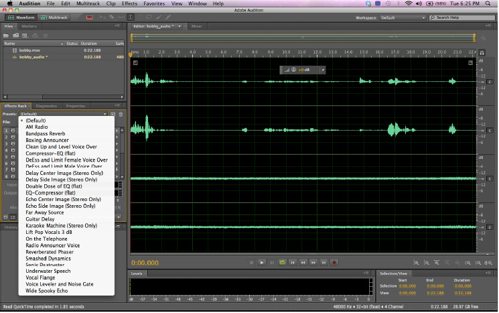Open the Favorites menu
The width and height of the screenshot is (499, 313).
(x=154, y=3)
